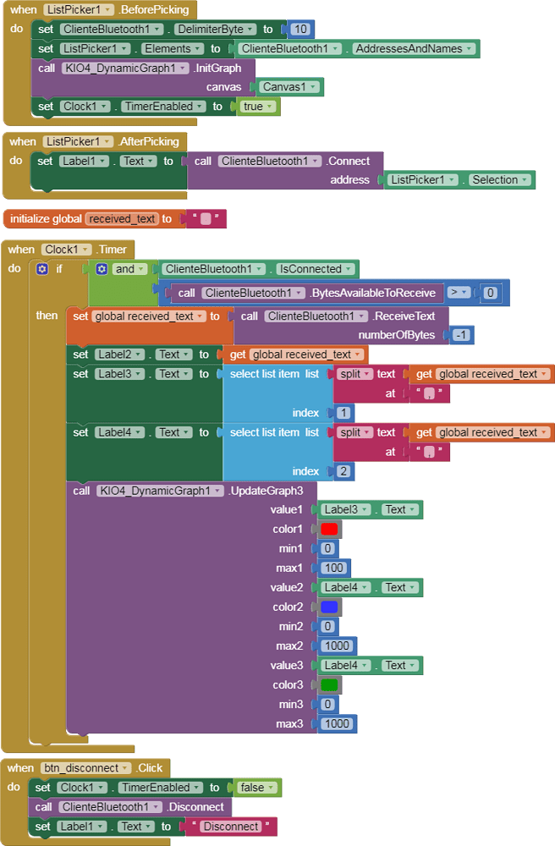Image resolution: width=555 pixels, height=846 pixels.
Task: Click the gear icon on the if block
Action: point(42,269)
